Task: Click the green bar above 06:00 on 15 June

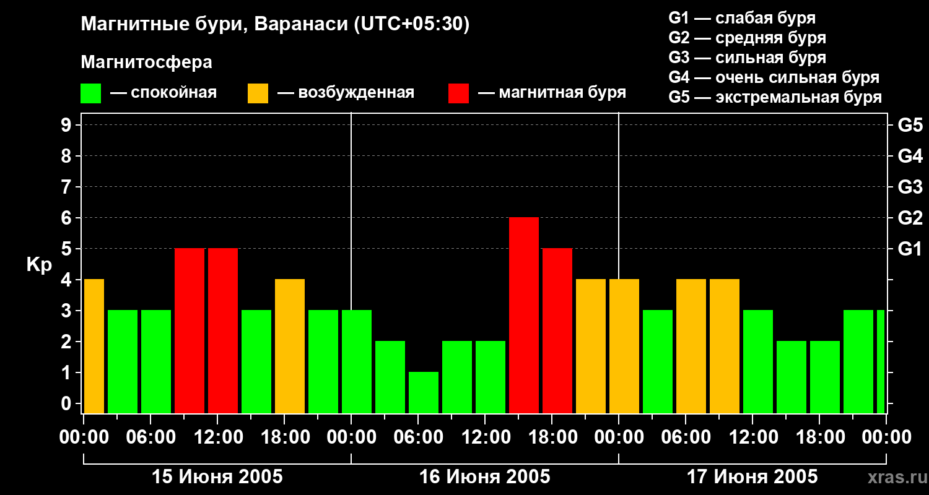Action: coord(156,361)
